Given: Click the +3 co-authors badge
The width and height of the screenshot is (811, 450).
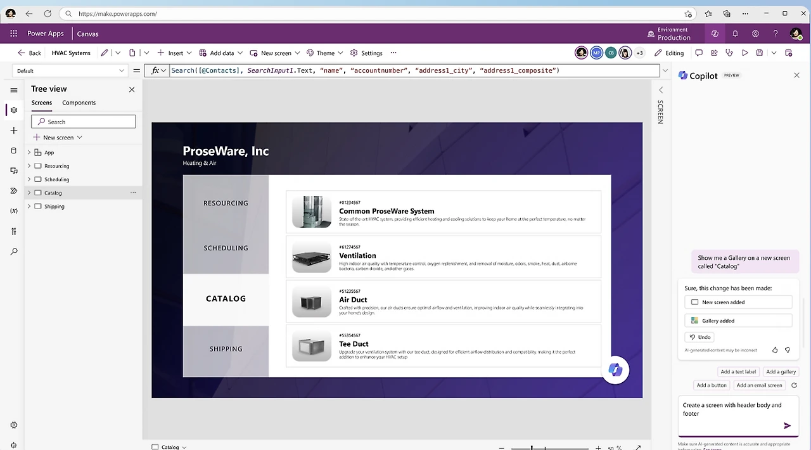Looking at the screenshot, I should 639,53.
